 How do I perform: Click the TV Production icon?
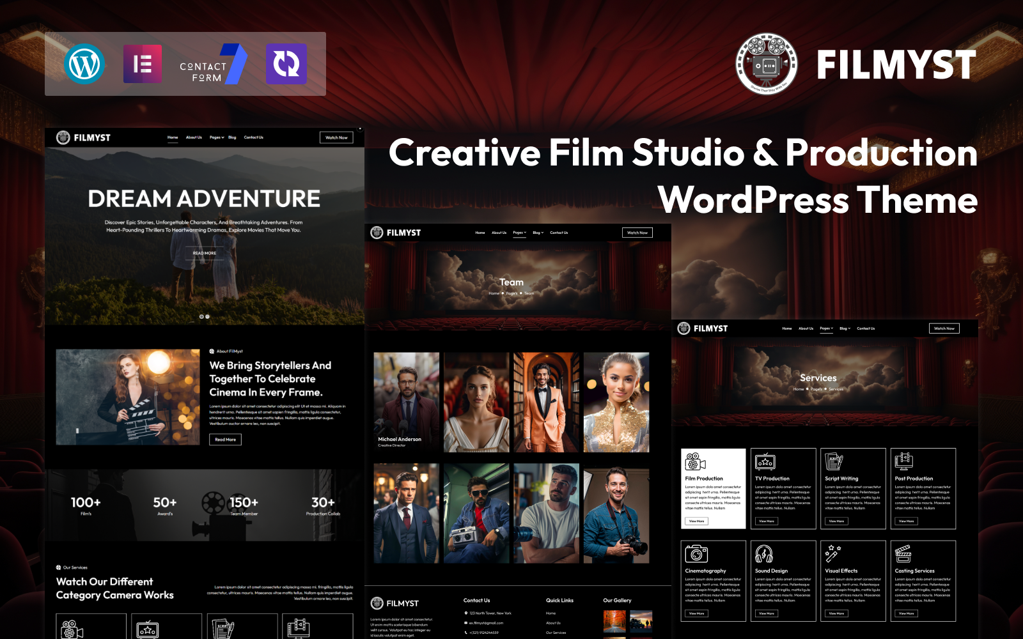765,461
